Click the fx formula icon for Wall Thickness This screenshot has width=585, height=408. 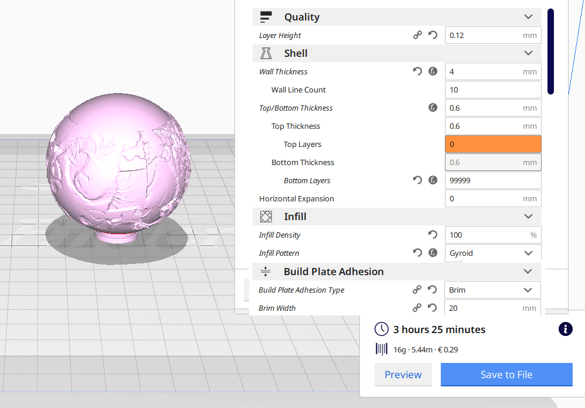[x=433, y=71]
